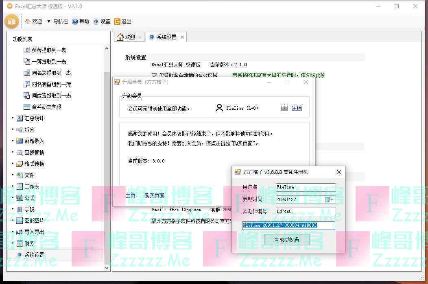Switch to the 欢迎 tab
Viewport: 428px width, 284px height.
tap(126, 37)
